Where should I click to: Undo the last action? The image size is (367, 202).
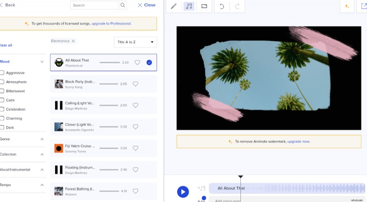click(x=222, y=6)
